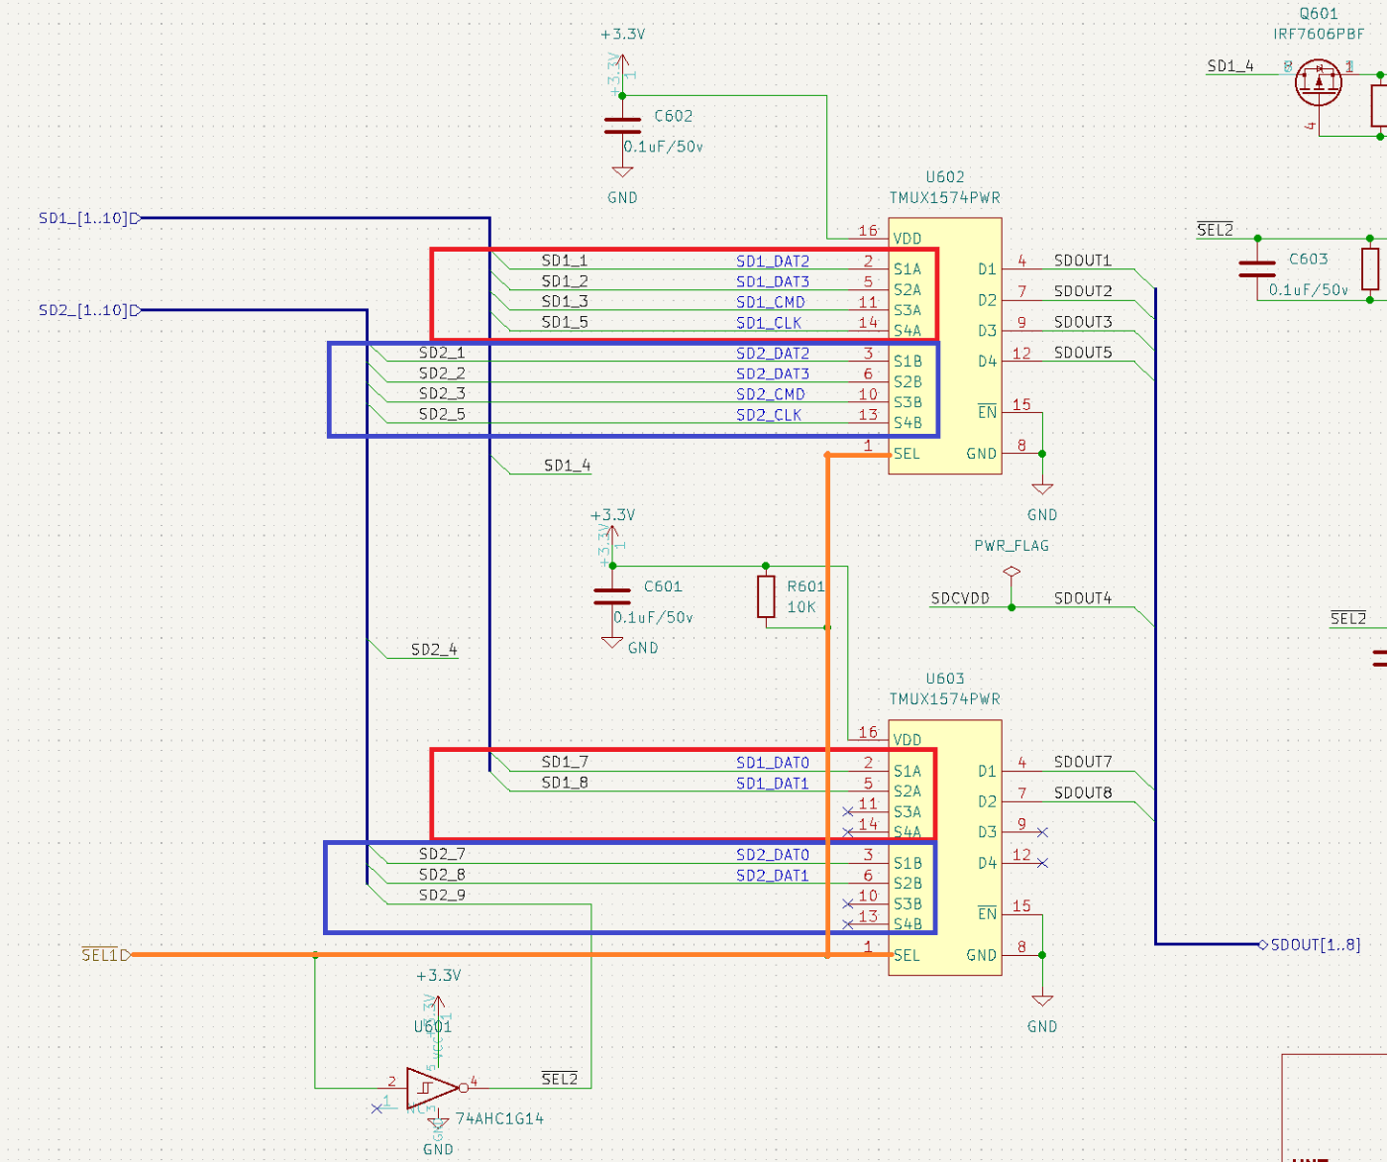Click the SD1_DAT3 net label
This screenshot has height=1162, width=1387.
(773, 282)
